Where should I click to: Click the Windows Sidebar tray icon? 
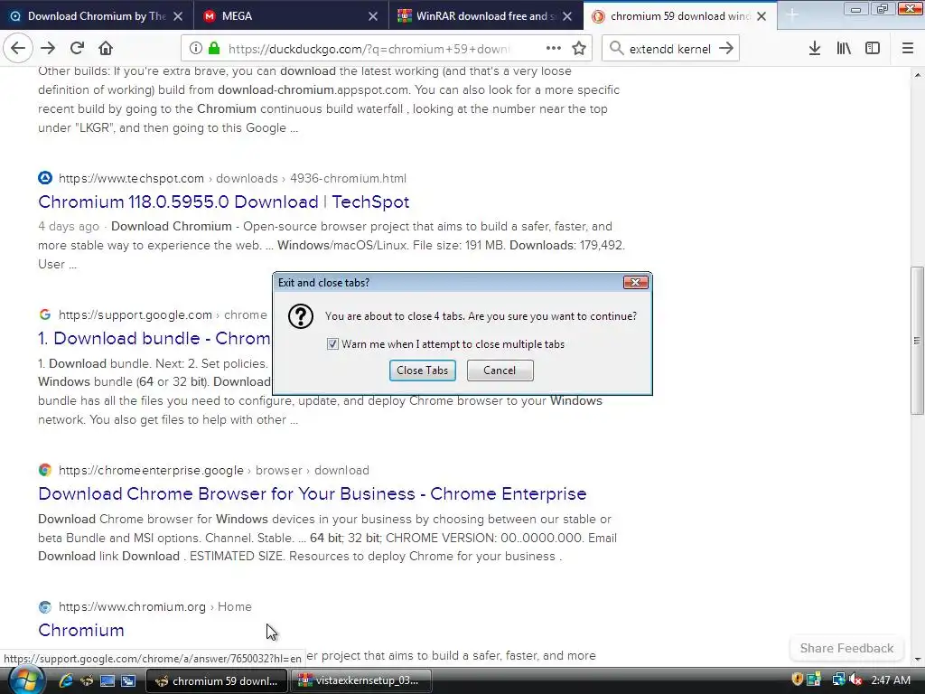coord(814,680)
